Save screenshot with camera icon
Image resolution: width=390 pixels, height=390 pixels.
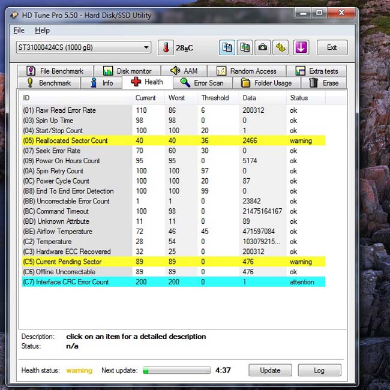pos(263,47)
